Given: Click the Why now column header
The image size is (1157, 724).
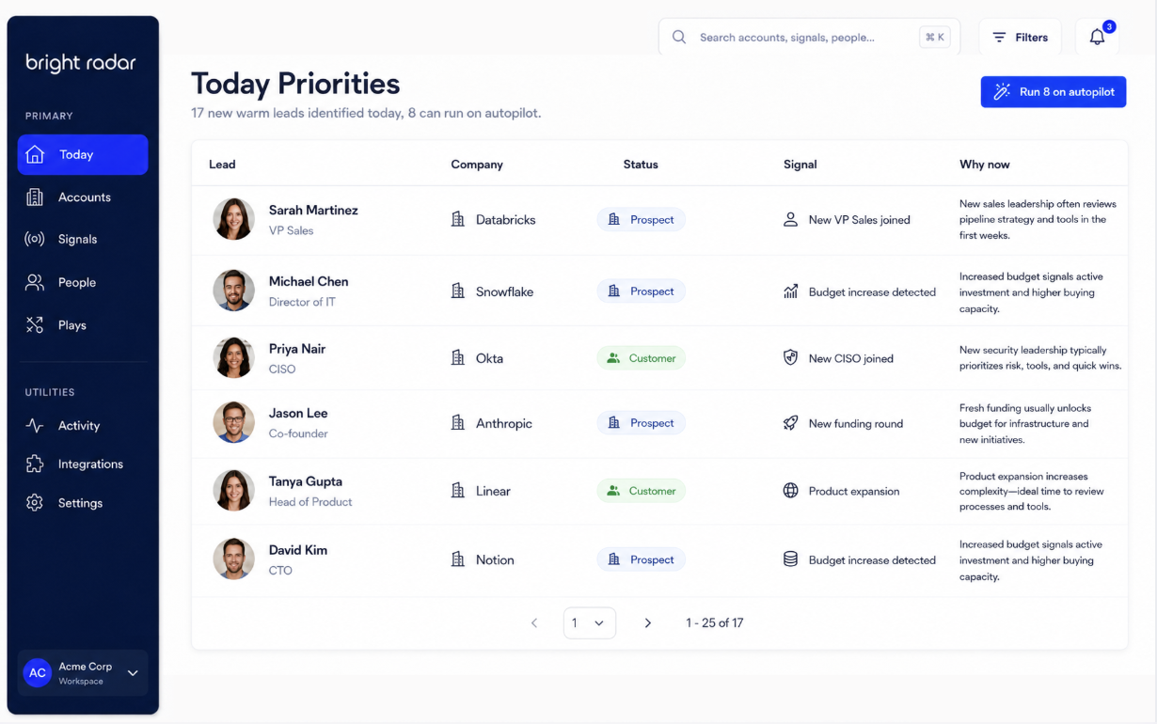Looking at the screenshot, I should coord(985,165).
